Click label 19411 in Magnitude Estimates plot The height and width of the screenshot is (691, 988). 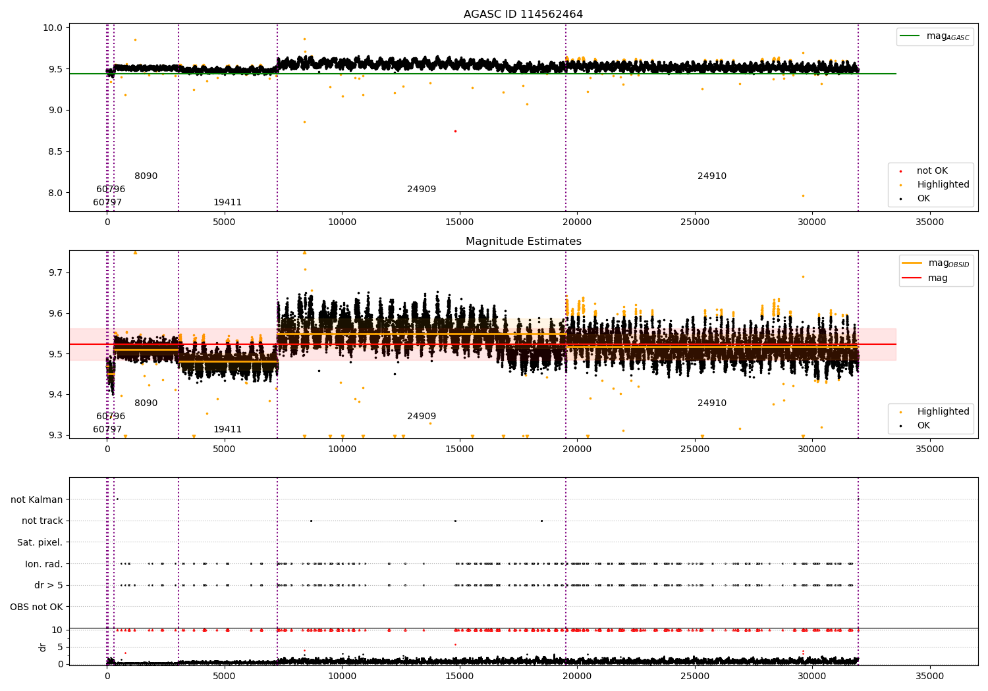pyautogui.click(x=227, y=430)
